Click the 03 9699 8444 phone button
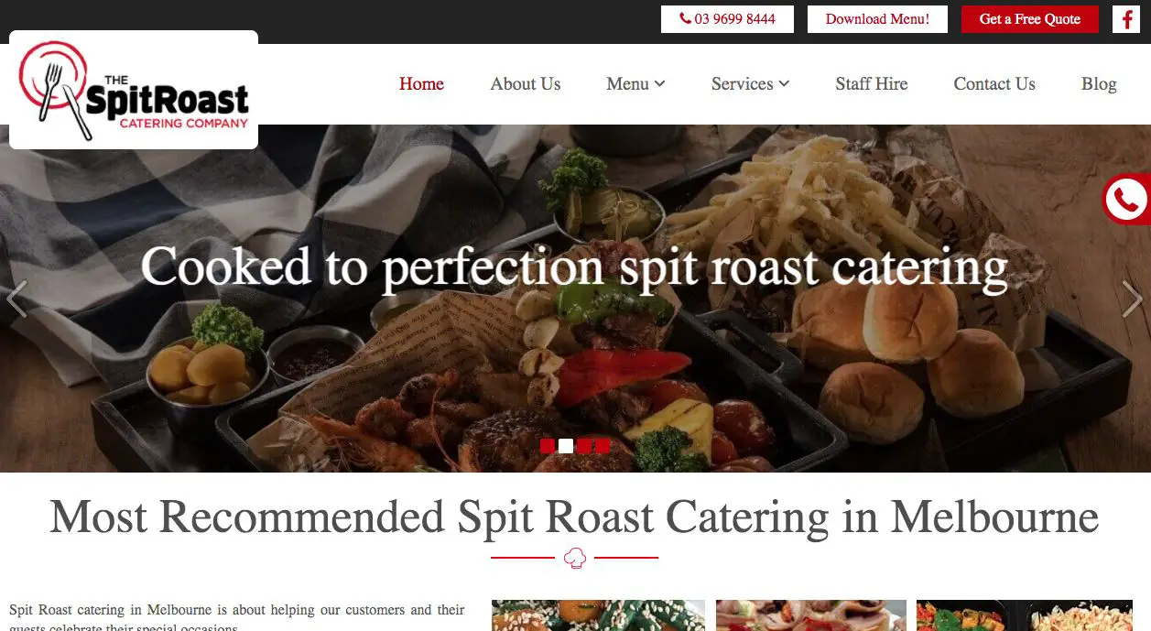 pyautogui.click(x=727, y=19)
